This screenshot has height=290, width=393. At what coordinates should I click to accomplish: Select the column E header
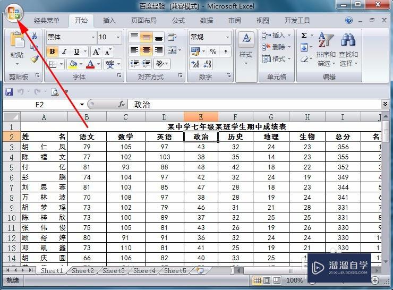pyautogui.click(x=201, y=117)
